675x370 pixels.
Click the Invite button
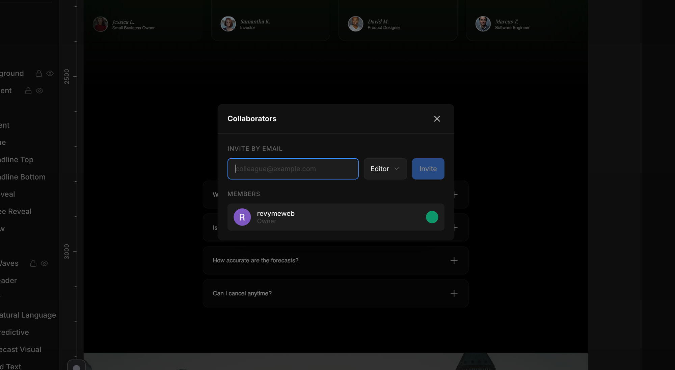click(428, 169)
